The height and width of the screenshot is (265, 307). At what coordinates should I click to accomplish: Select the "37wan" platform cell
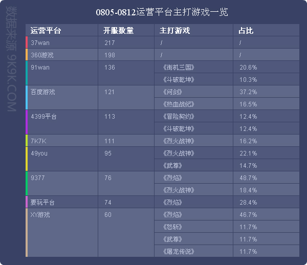click(x=62, y=42)
